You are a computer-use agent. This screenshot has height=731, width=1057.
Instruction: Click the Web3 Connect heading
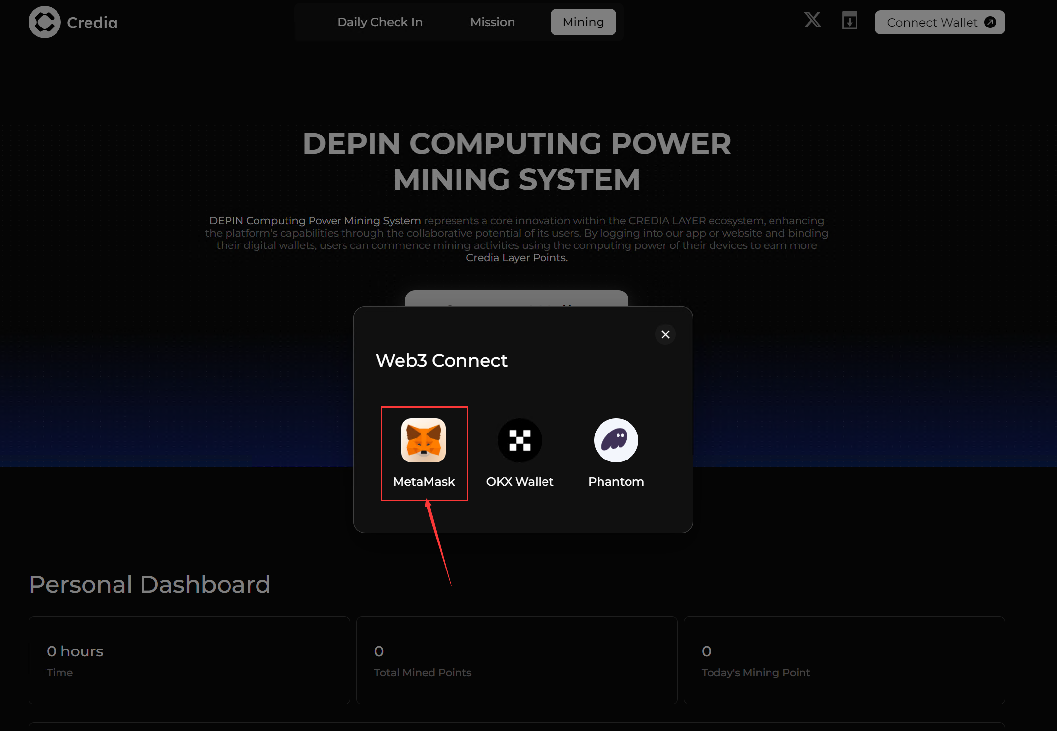[x=442, y=361]
